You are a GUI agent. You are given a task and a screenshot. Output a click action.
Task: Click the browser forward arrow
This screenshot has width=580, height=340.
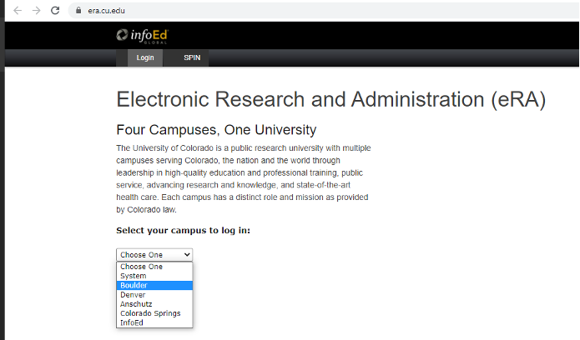coord(36,10)
